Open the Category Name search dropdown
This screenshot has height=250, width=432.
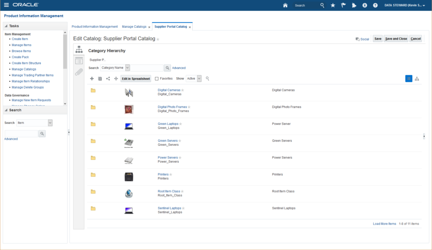(127, 68)
